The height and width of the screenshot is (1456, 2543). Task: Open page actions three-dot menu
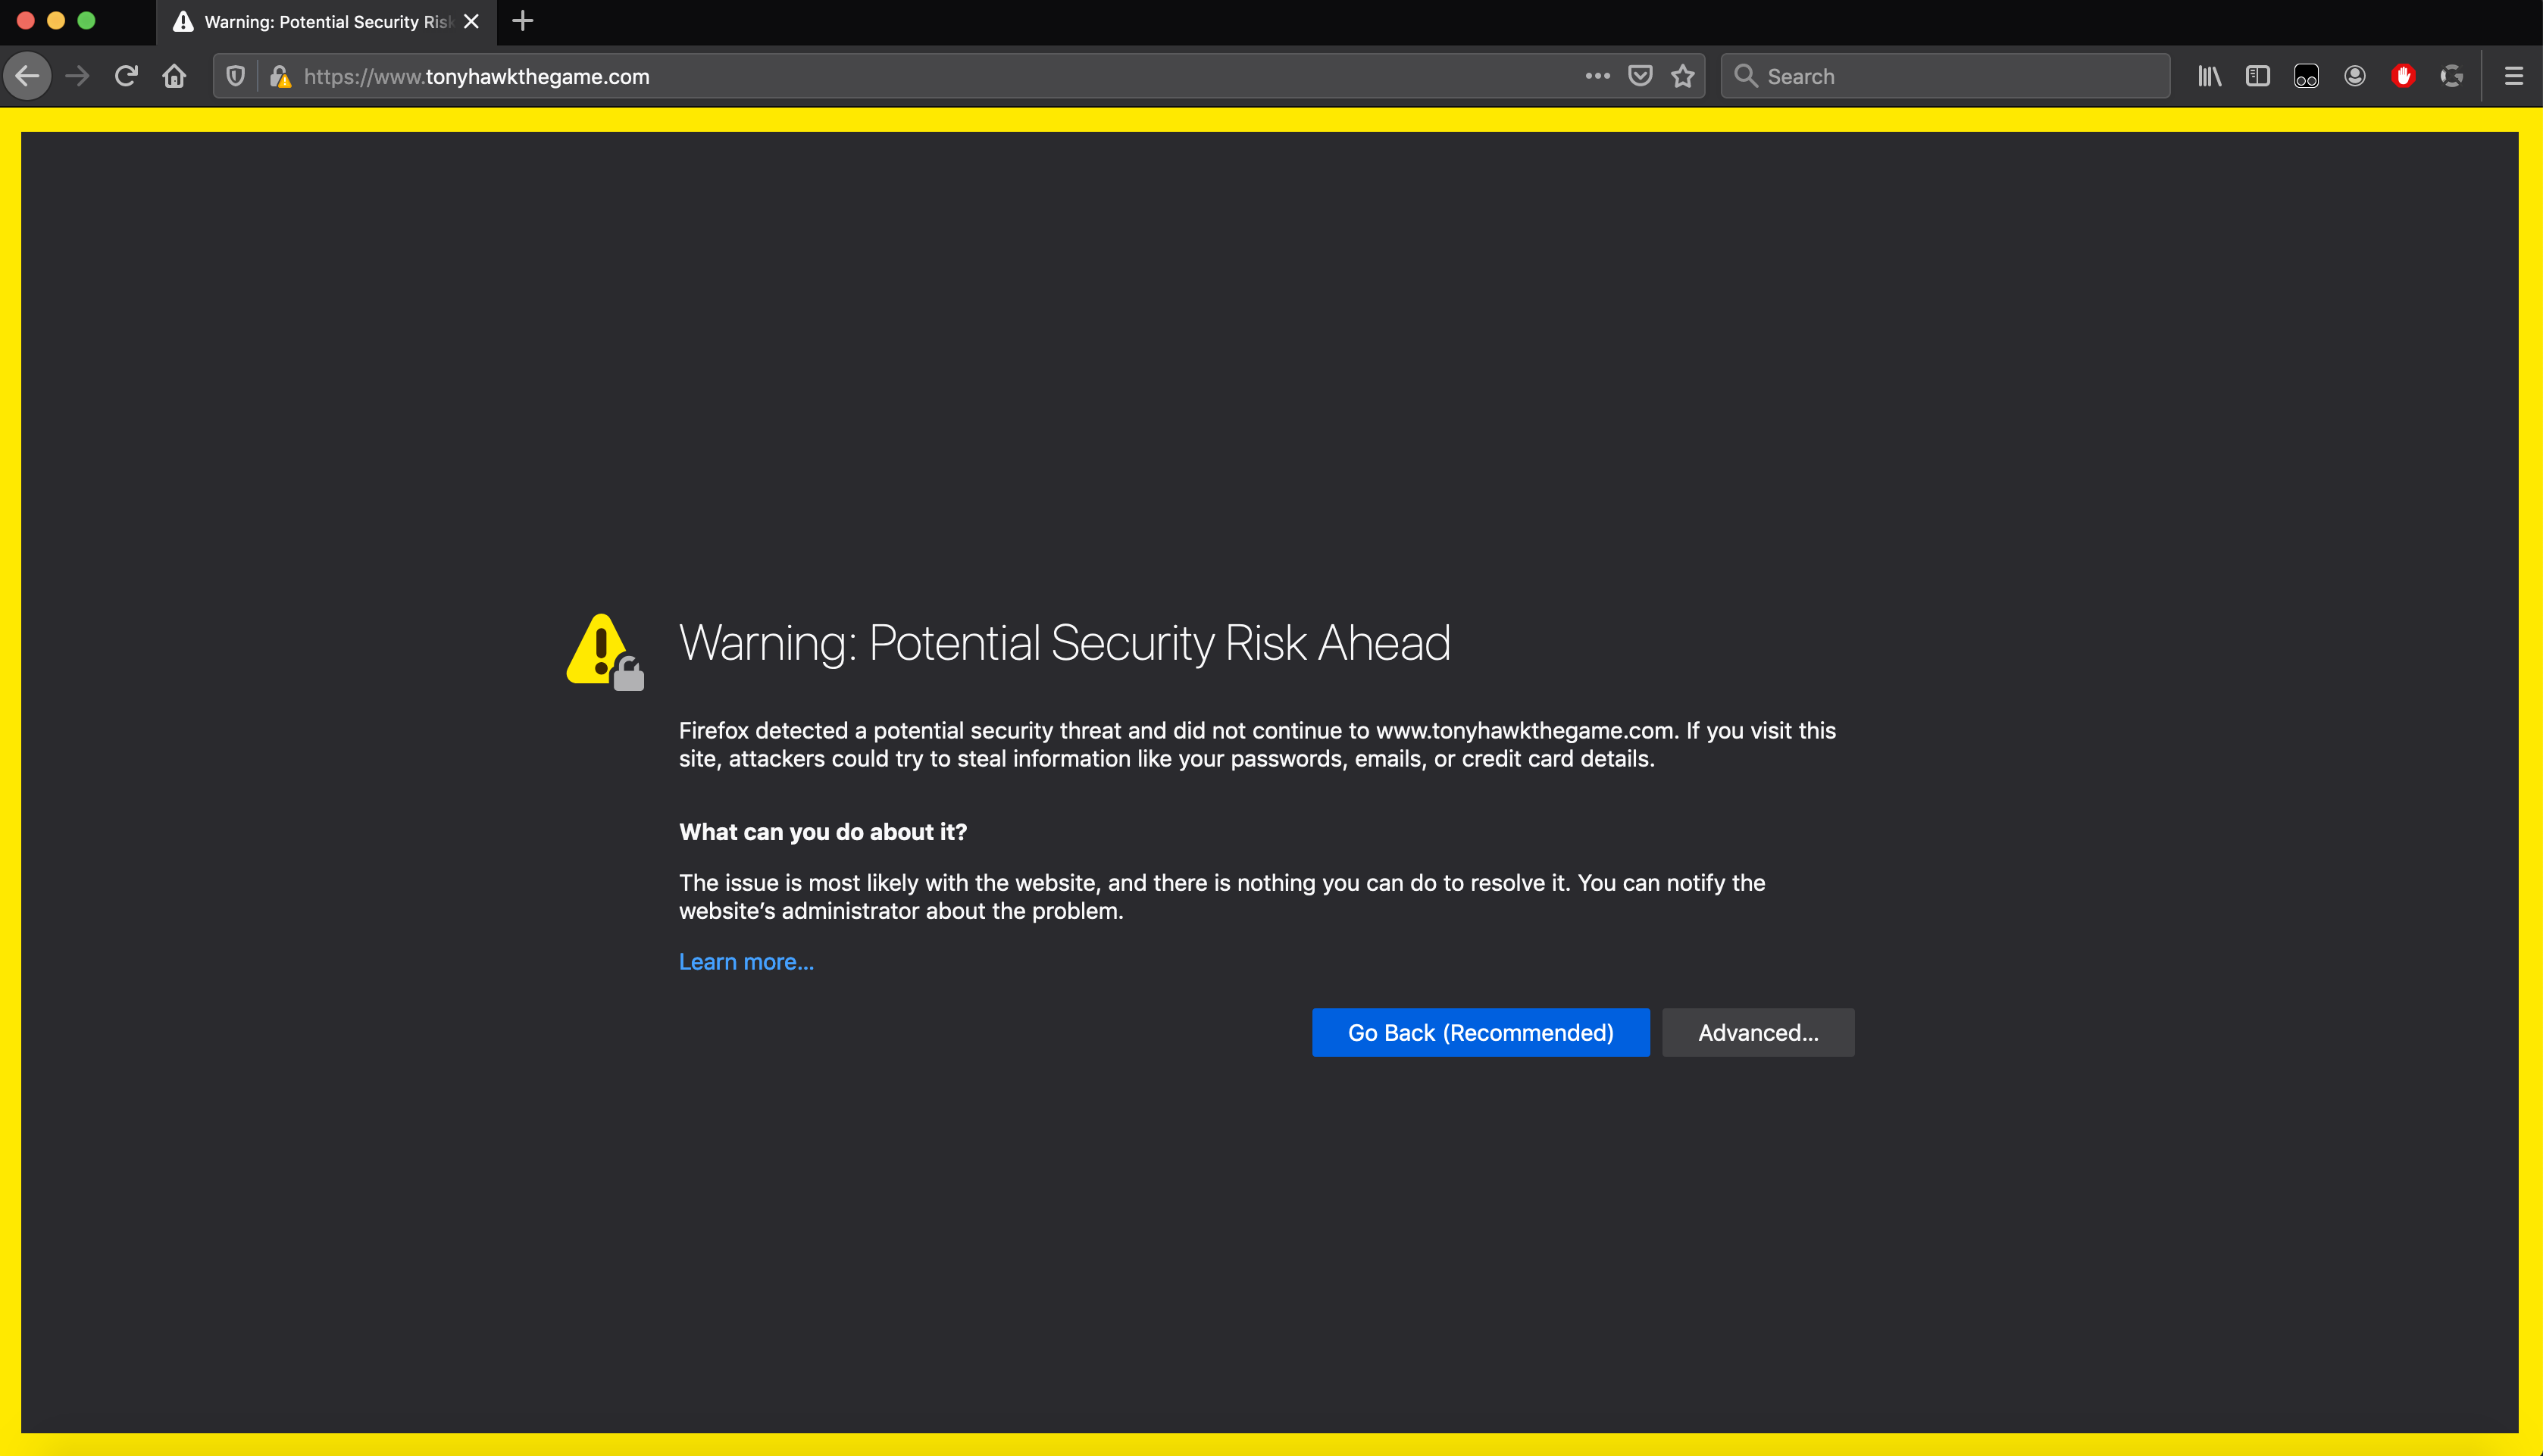point(1597,76)
